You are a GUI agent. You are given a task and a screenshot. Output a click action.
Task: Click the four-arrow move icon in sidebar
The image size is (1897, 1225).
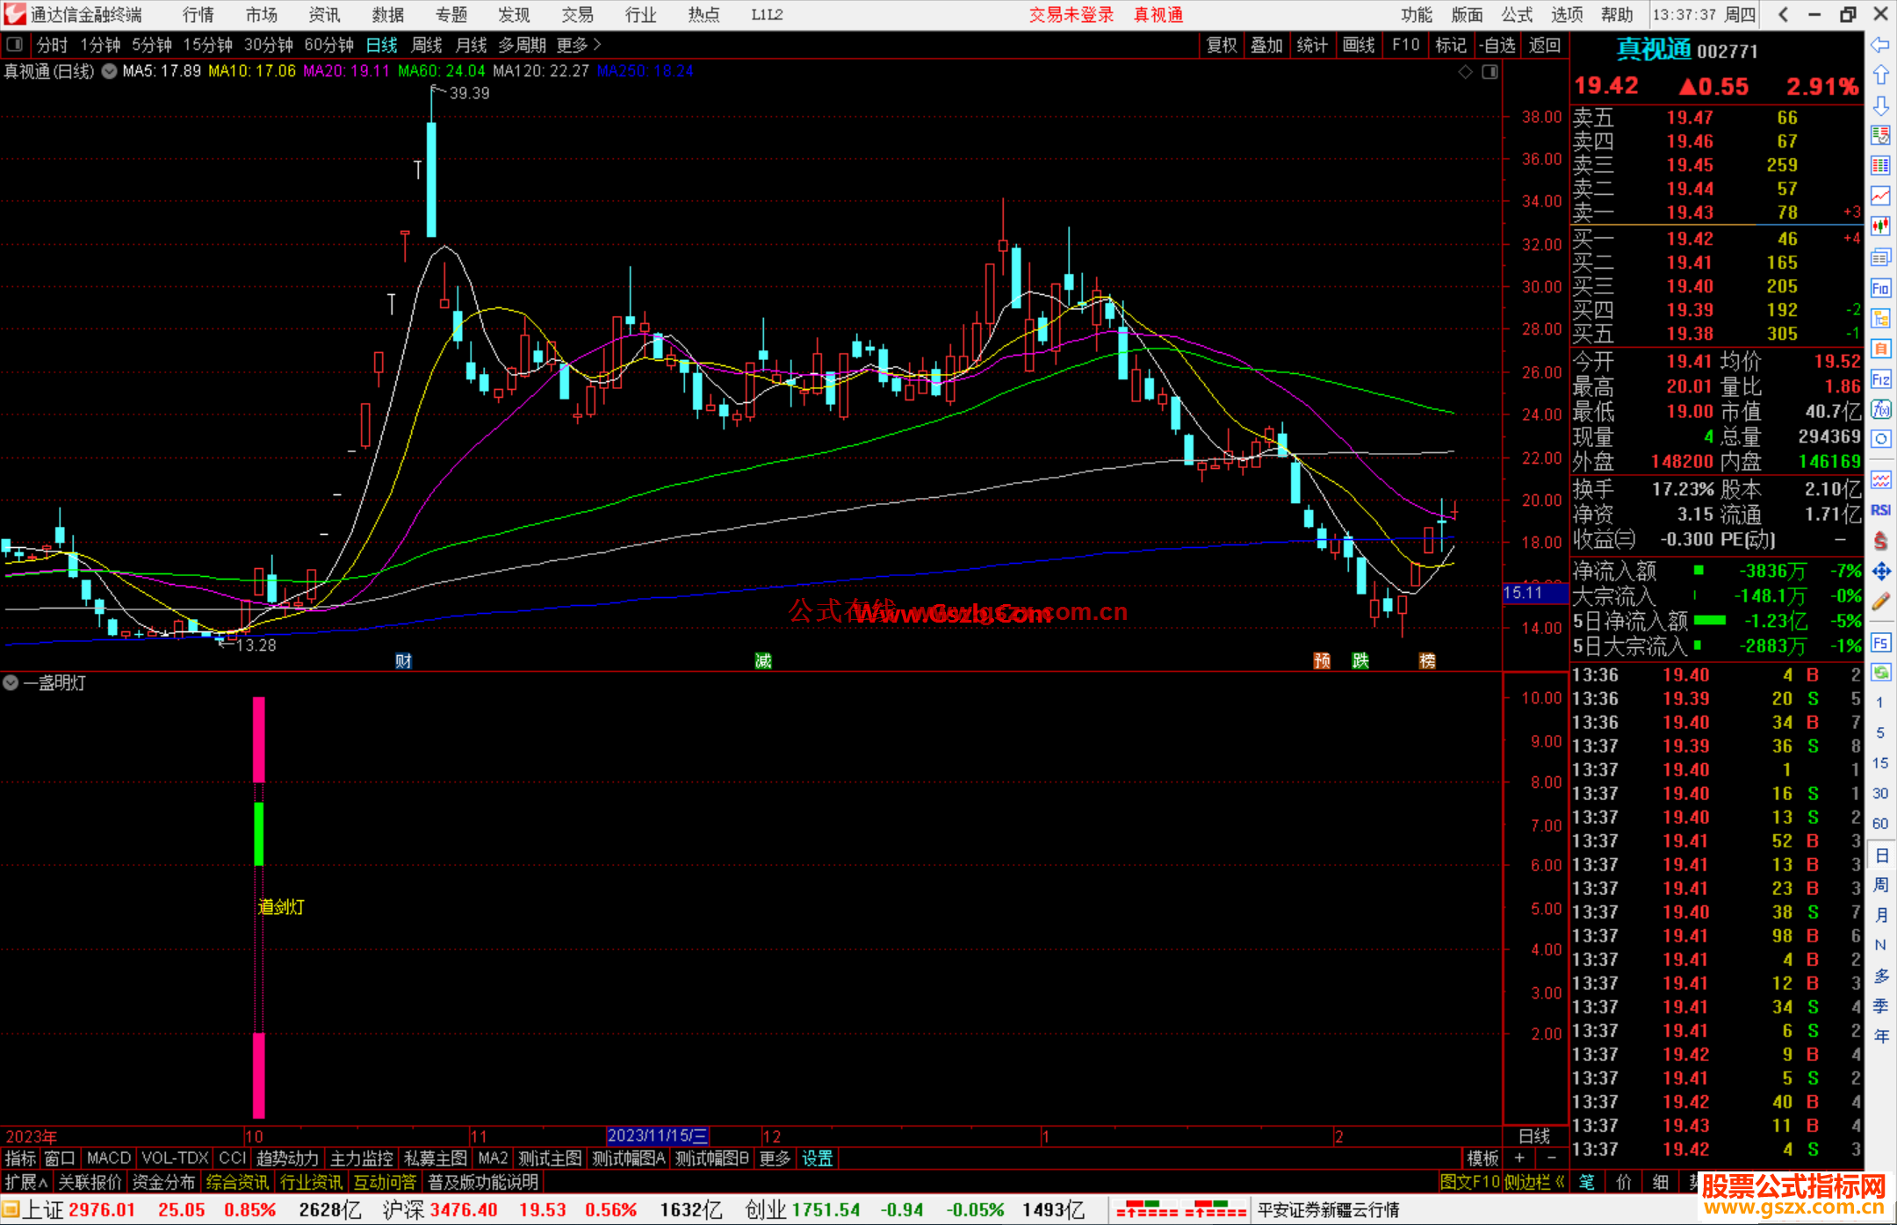(x=1880, y=572)
